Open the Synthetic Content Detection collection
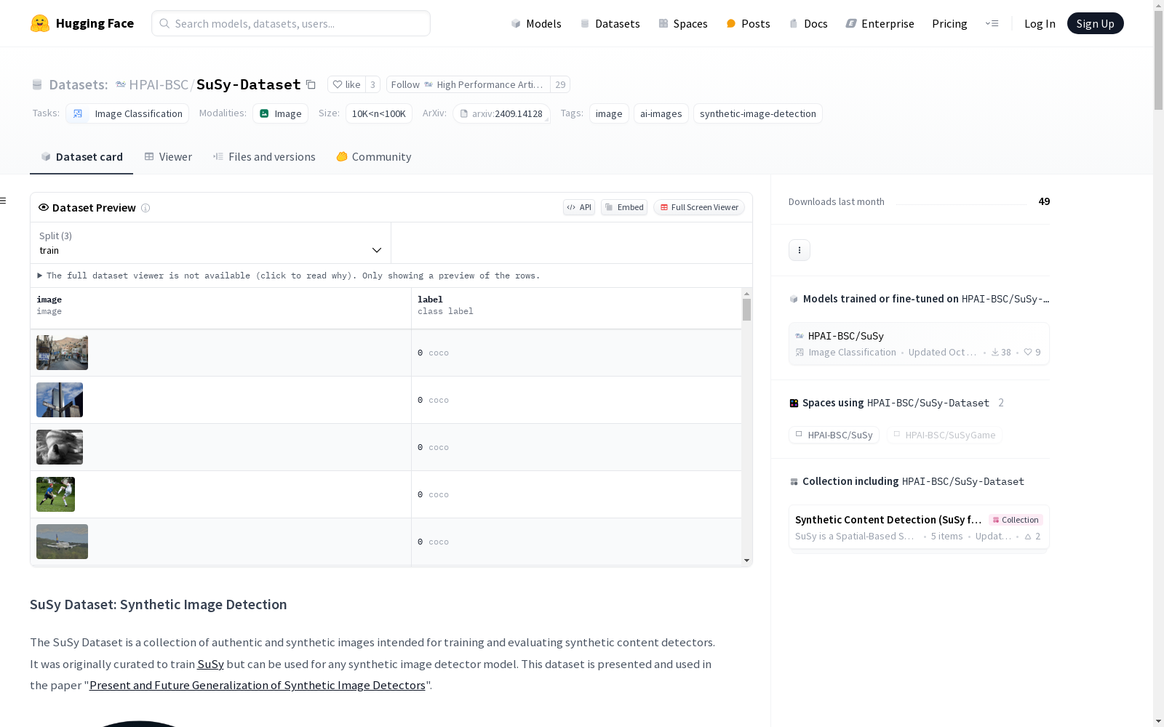This screenshot has height=727, width=1164. point(919,528)
